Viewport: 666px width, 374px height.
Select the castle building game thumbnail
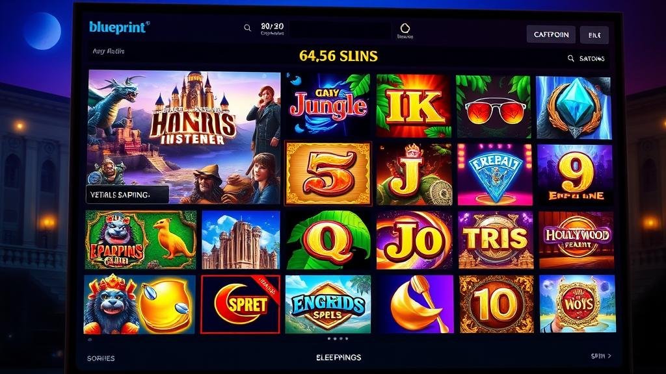[x=241, y=240]
